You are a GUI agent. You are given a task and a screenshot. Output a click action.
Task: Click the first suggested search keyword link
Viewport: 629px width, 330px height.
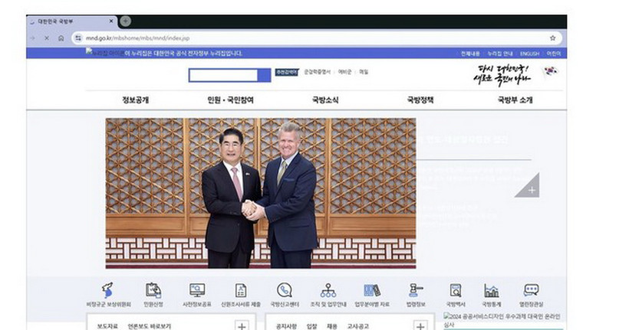[318, 72]
